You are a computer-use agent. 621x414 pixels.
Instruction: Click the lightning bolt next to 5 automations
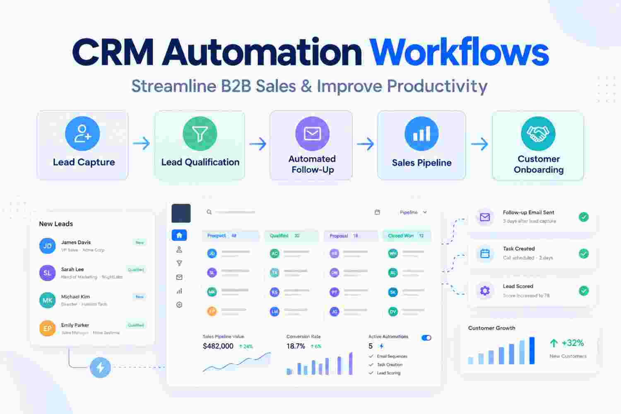(381, 346)
